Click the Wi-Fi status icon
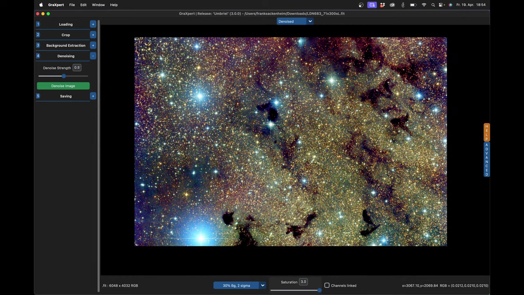This screenshot has height=295, width=524. pos(424,5)
